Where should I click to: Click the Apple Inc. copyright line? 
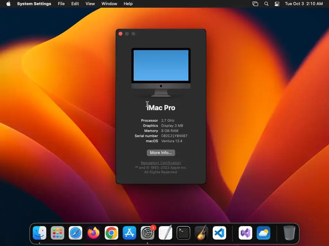click(161, 168)
